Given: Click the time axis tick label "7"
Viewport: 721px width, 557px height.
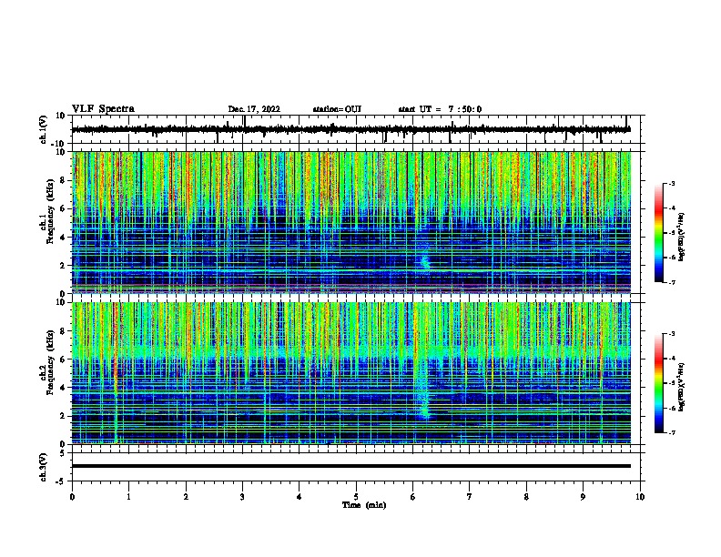Looking at the screenshot, I should pos(470,497).
